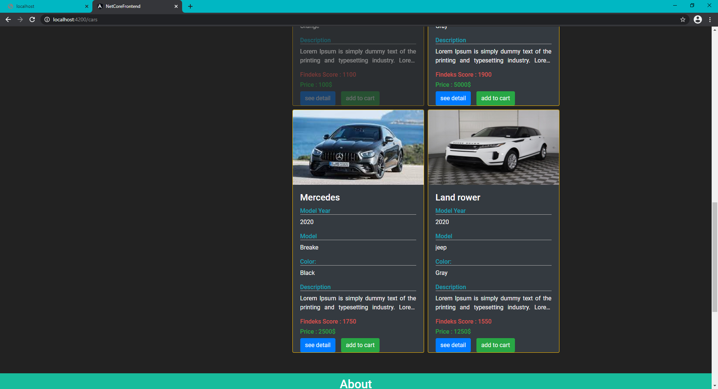Open the browser profile avatar menu
Screen dimensions: 718x389
[698, 19]
